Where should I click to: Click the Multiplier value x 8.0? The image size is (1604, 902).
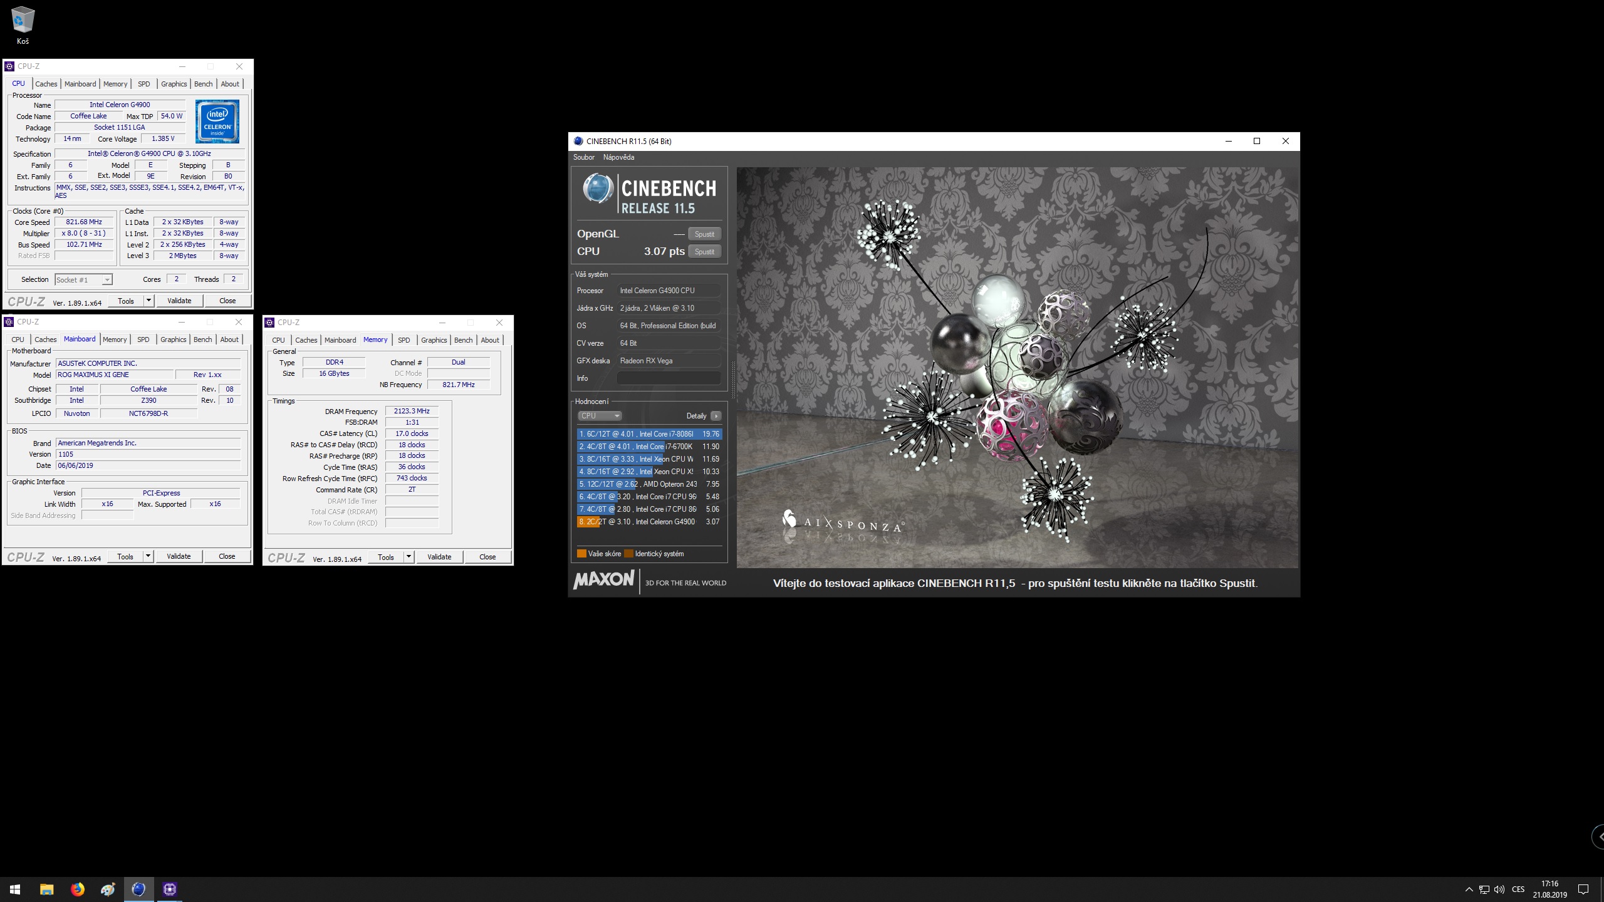tap(84, 233)
